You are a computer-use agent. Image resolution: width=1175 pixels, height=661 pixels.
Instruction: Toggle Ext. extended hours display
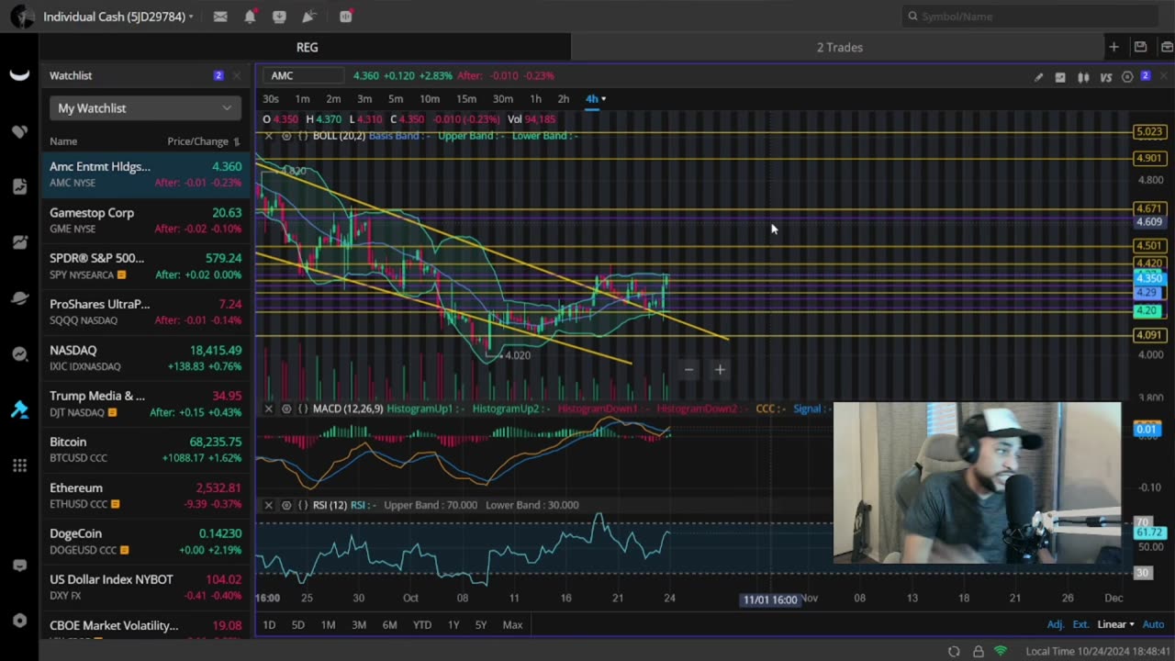pyautogui.click(x=1080, y=624)
